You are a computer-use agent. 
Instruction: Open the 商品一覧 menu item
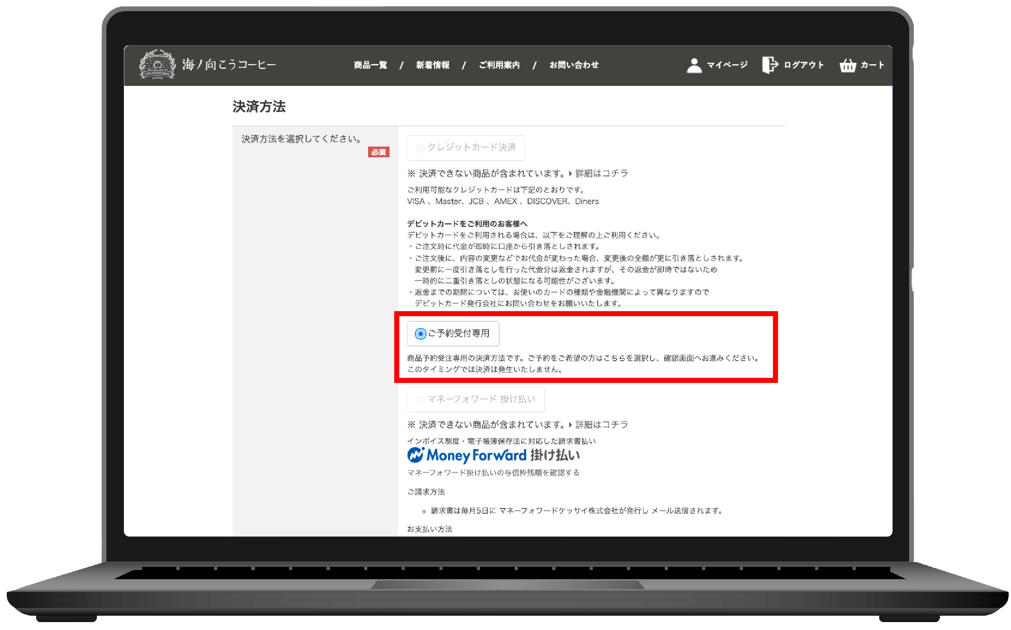[370, 65]
